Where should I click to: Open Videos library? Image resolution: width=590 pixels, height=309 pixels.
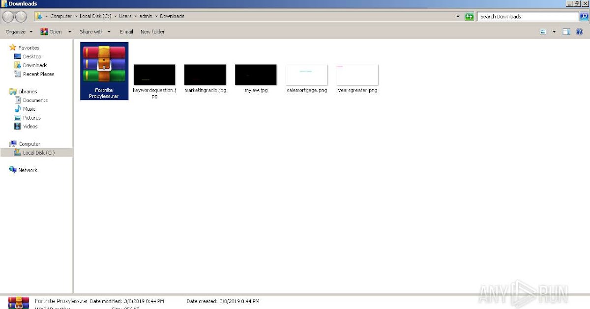(x=30, y=127)
